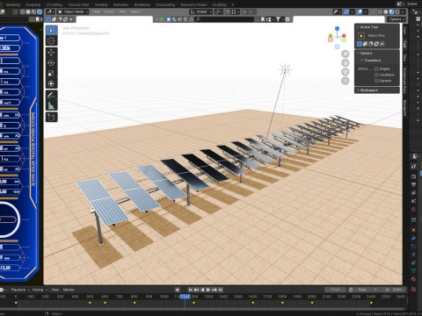Select the Rotate tool
The height and width of the screenshot is (316, 422).
(x=52, y=63)
